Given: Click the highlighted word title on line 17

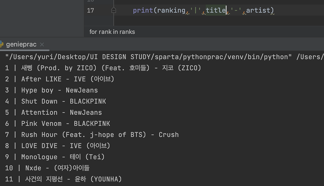Looking at the screenshot, I should (x=215, y=10).
